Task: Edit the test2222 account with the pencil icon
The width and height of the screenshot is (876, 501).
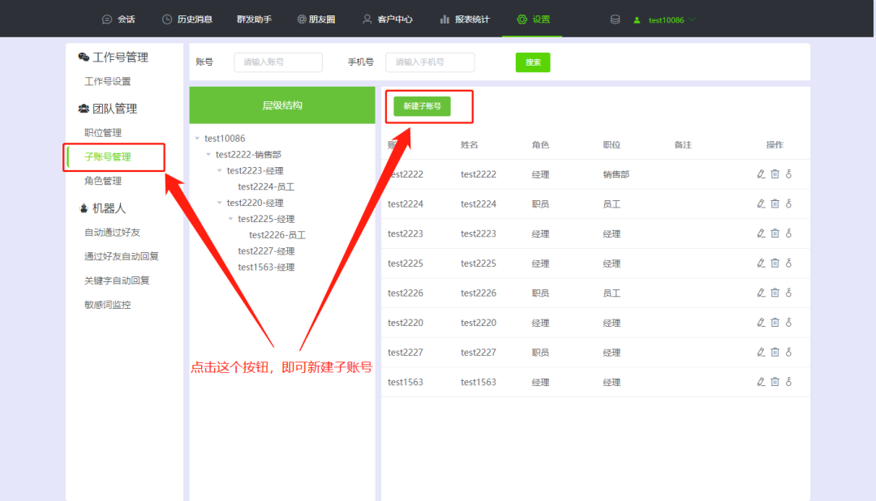Action: 761,173
